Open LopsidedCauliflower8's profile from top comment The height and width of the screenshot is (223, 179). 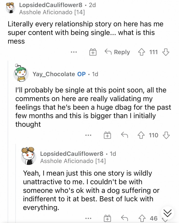pyautogui.click(x=51, y=5)
